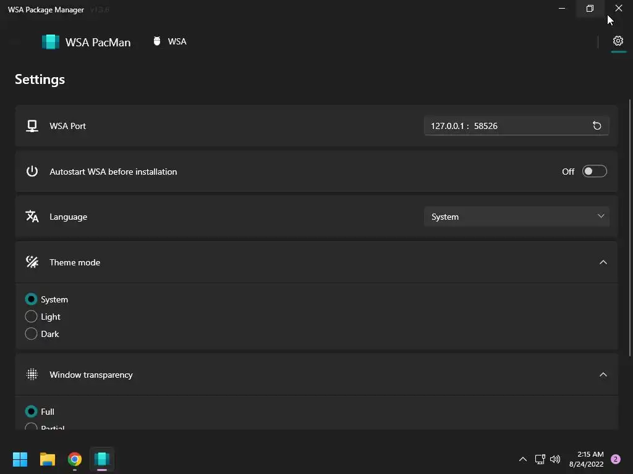Open the clock showing 2:15 AM
Viewport: 633px width, 474px height.
(587, 459)
